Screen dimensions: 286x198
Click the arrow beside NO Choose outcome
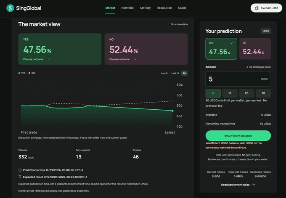pos(135,59)
